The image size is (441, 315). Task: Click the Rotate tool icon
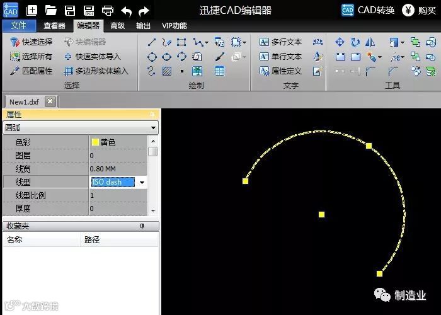[x=355, y=42]
